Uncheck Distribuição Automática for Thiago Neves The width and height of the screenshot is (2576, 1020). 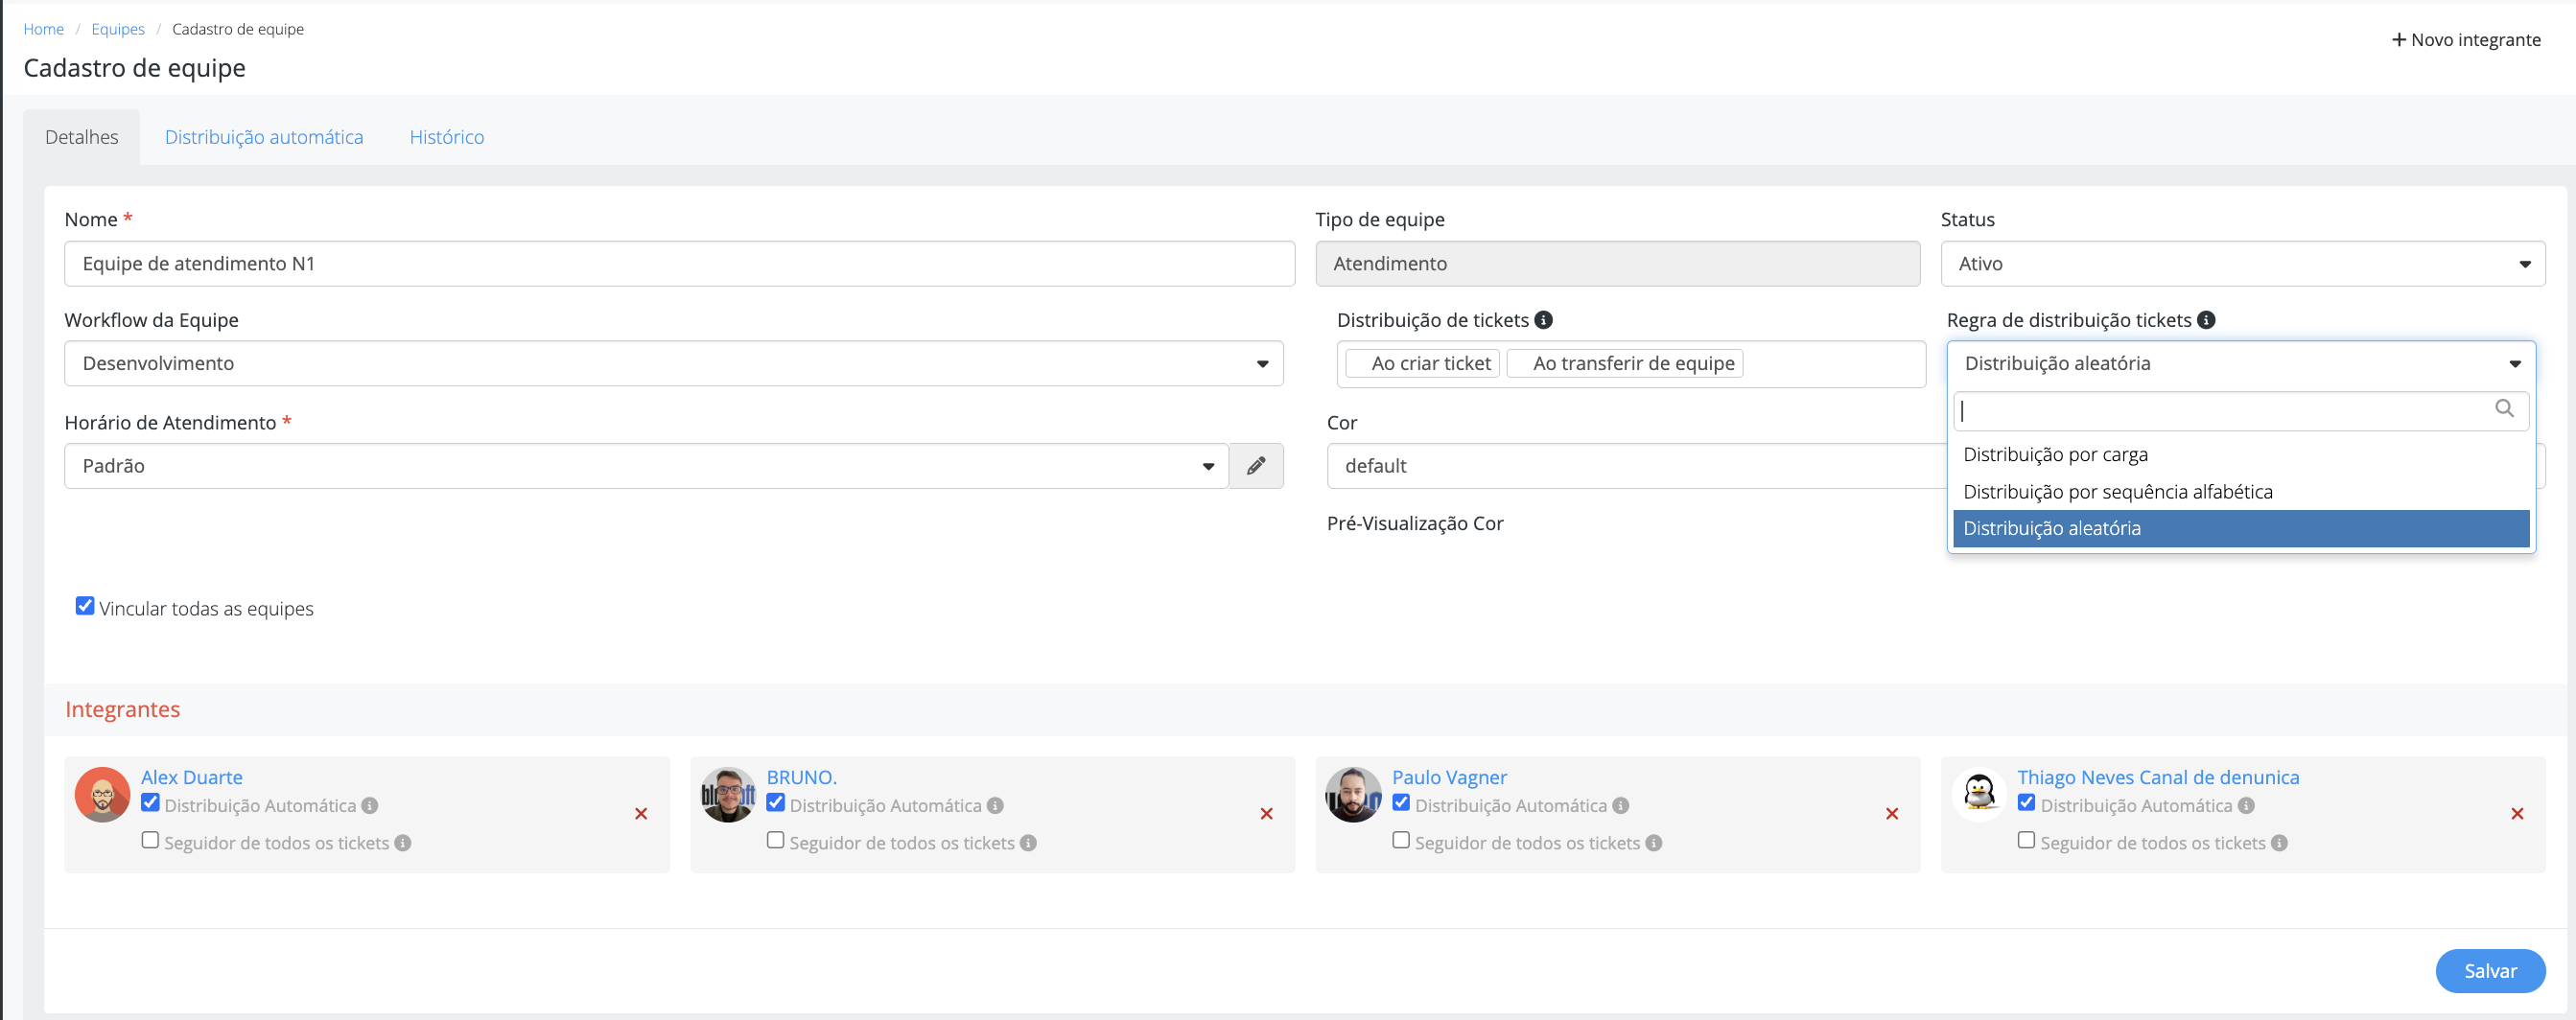[2026, 802]
